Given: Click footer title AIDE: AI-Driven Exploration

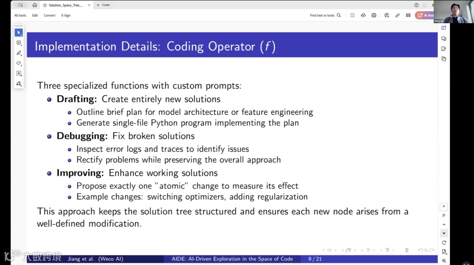Looking at the screenshot, I should [232, 259].
